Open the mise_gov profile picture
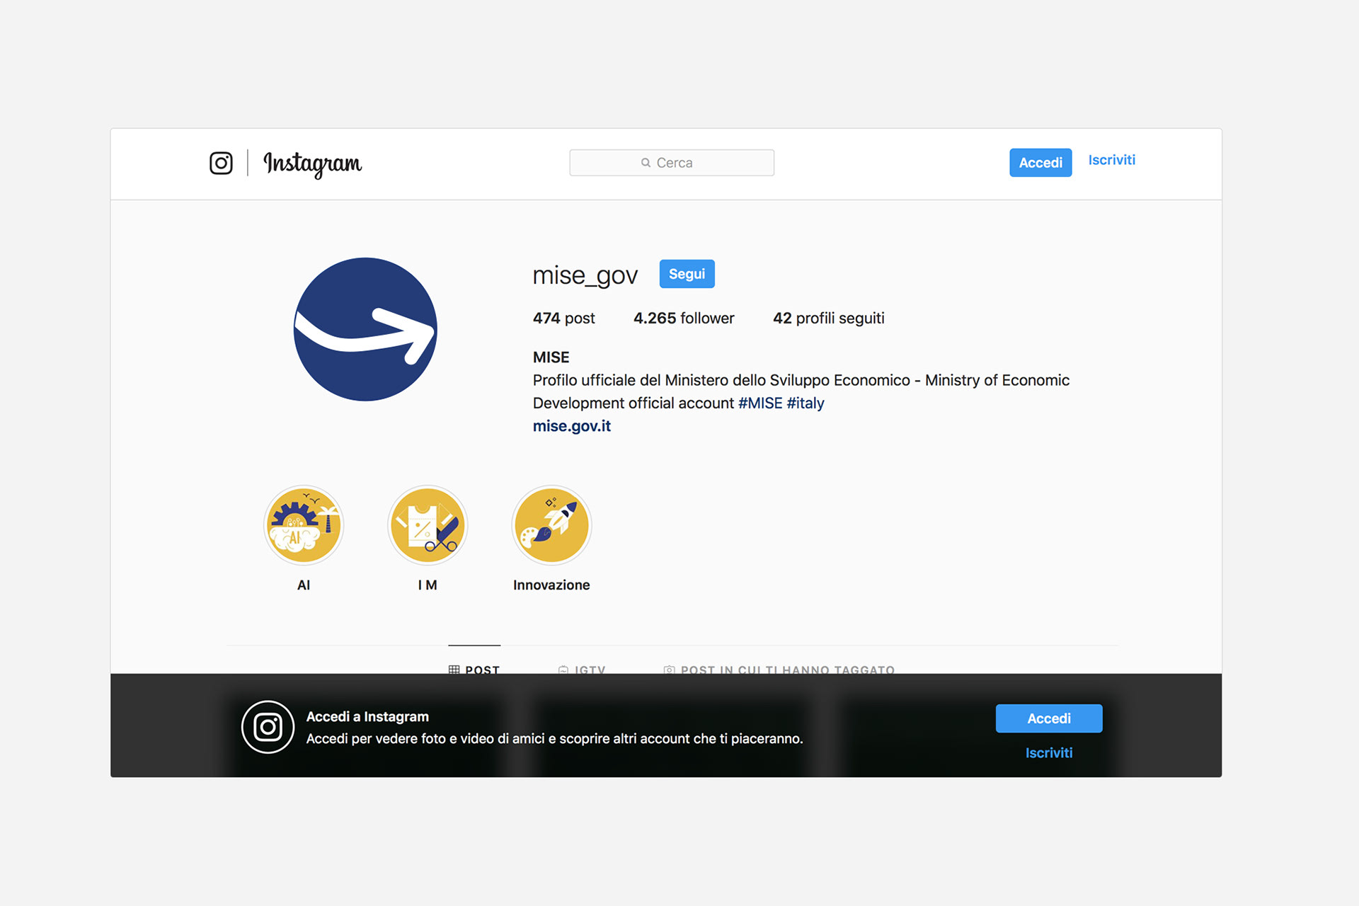The image size is (1359, 906). click(365, 329)
